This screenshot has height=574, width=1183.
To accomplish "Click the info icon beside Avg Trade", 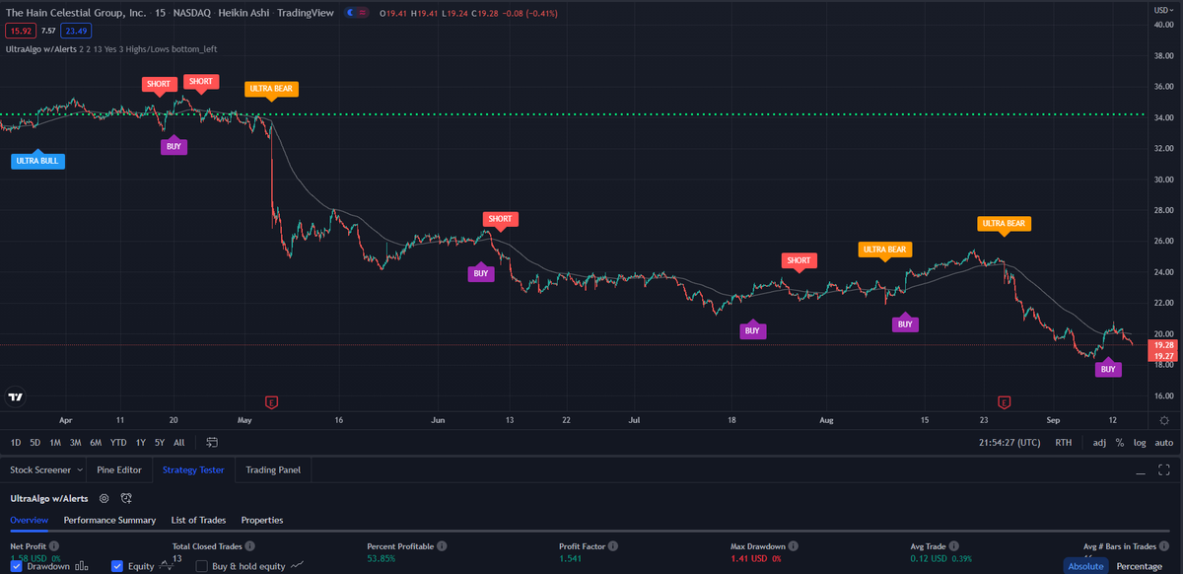I will 954,545.
